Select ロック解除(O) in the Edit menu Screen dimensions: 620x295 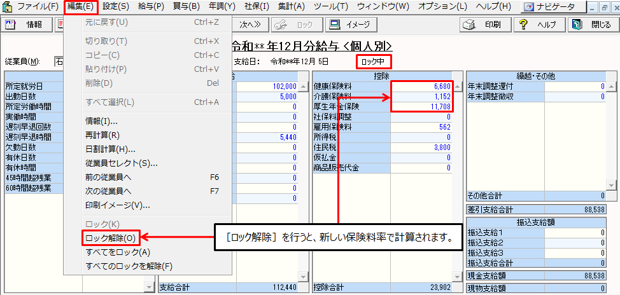[111, 238]
